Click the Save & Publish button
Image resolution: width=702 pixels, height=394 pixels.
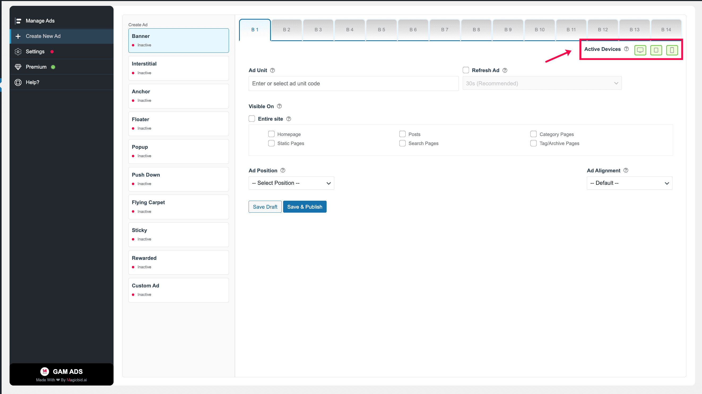click(x=305, y=207)
